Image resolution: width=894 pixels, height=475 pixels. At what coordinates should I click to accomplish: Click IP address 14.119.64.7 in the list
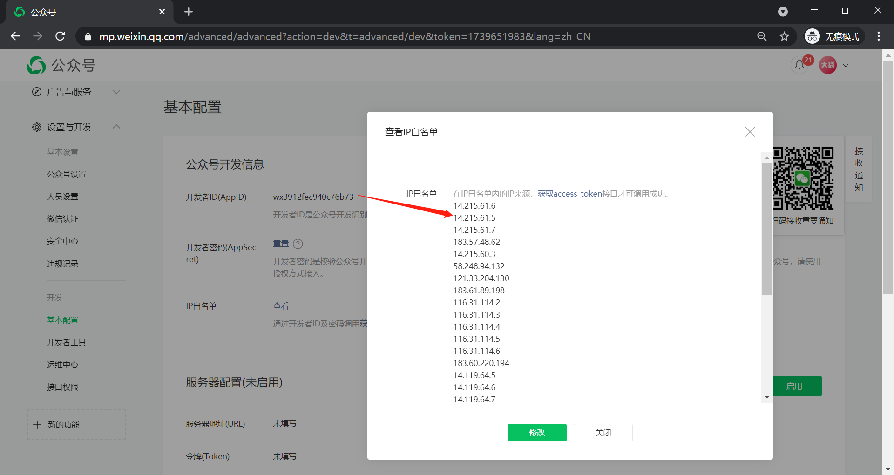tap(474, 400)
